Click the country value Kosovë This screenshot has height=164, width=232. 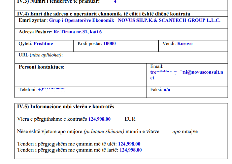pos(185,44)
